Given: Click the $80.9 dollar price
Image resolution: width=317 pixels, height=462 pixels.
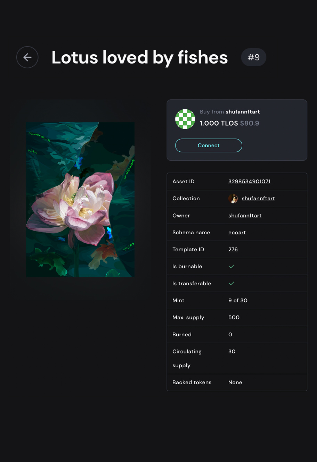Looking at the screenshot, I should (x=250, y=123).
